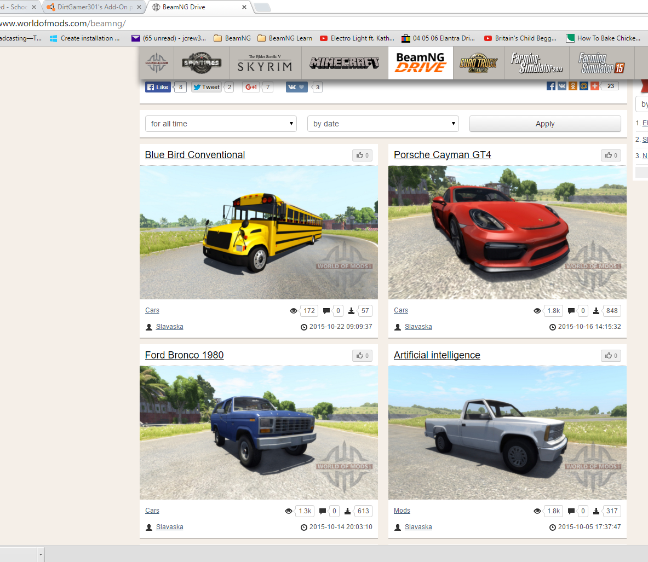Click comments icon on Artificial intelligence card
The height and width of the screenshot is (562, 648).
[x=571, y=511]
